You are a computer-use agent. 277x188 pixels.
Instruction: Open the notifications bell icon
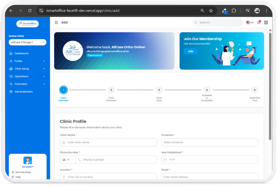point(259,23)
